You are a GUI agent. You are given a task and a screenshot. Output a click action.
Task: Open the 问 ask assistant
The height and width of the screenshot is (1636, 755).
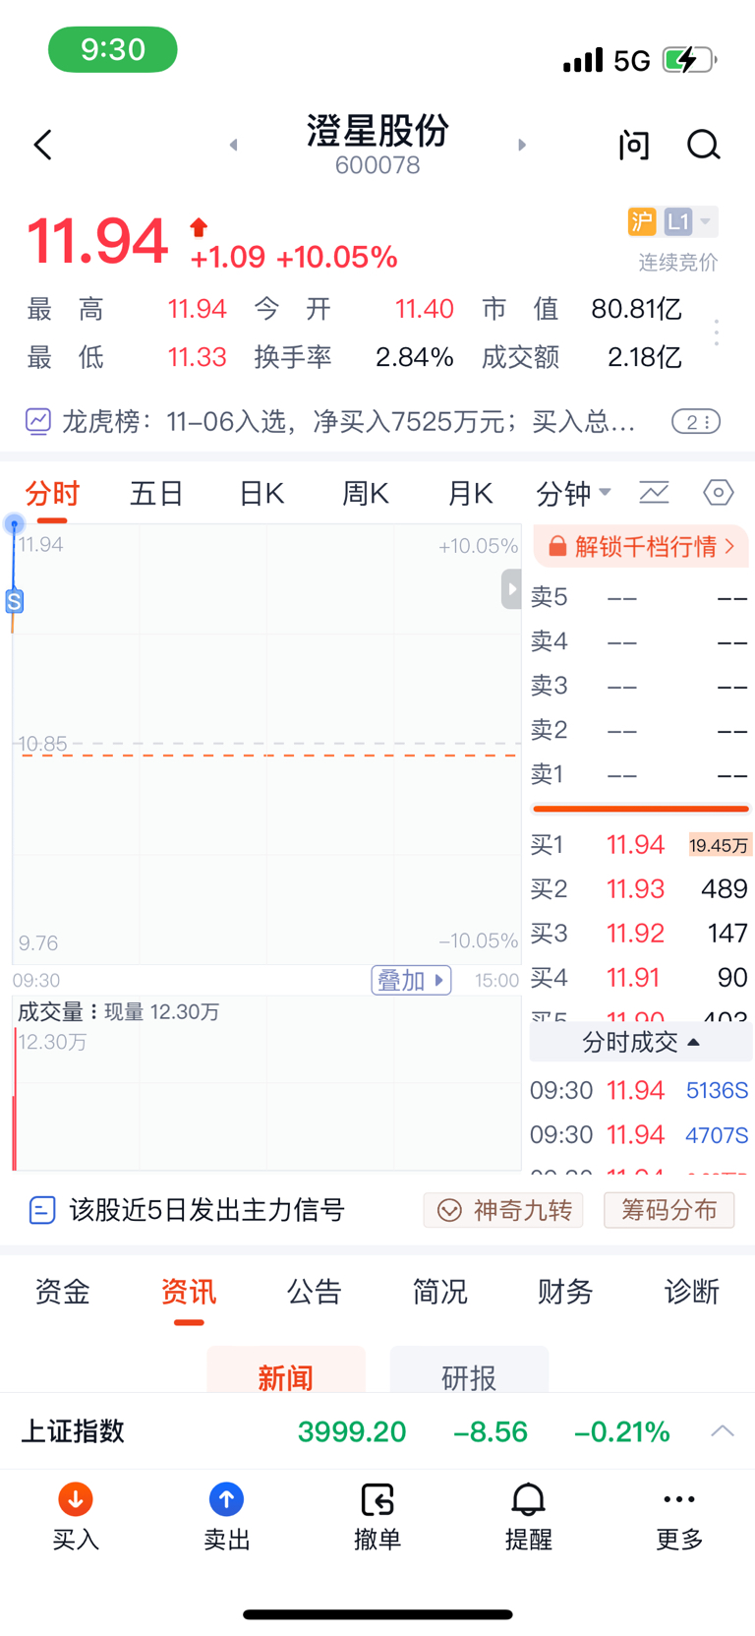click(x=634, y=146)
